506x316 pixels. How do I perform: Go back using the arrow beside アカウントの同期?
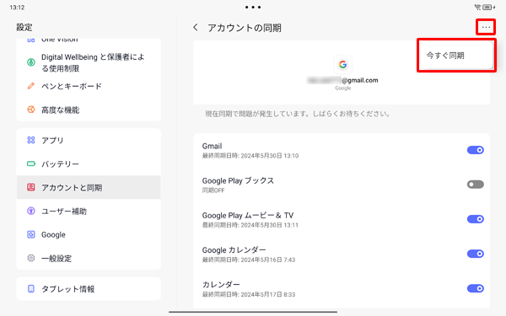pyautogui.click(x=196, y=28)
